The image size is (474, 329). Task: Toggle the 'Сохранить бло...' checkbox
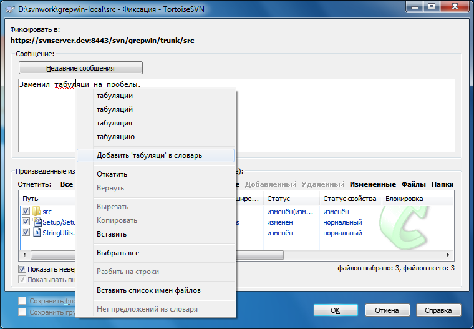(22, 300)
